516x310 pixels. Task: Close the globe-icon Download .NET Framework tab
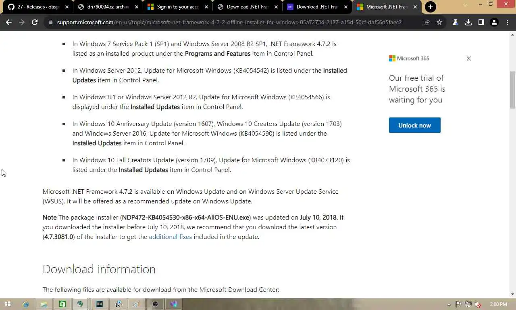pyautogui.click(x=276, y=7)
